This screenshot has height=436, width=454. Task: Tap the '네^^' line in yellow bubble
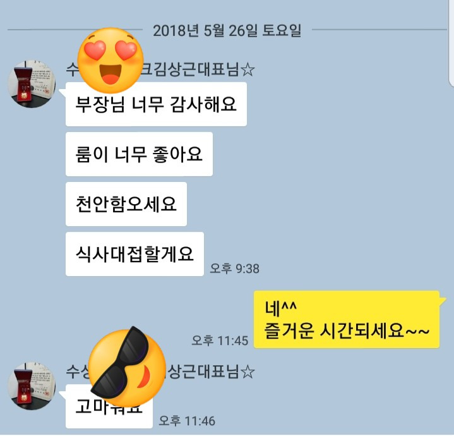pyautogui.click(x=280, y=308)
